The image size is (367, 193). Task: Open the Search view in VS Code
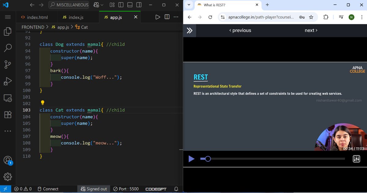point(8,48)
